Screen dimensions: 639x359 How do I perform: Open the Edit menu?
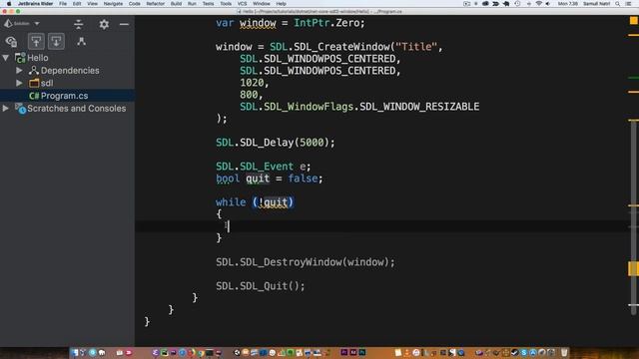[x=77, y=4]
